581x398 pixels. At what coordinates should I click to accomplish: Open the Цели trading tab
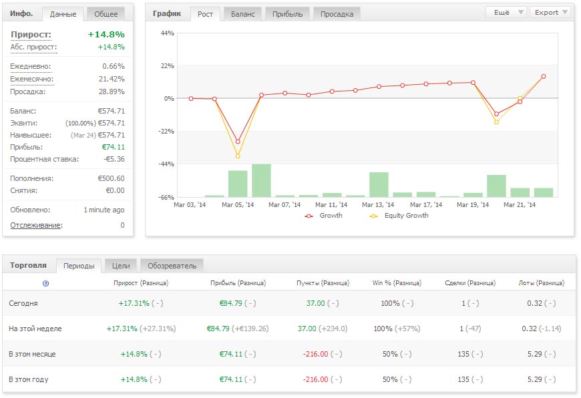pyautogui.click(x=121, y=266)
